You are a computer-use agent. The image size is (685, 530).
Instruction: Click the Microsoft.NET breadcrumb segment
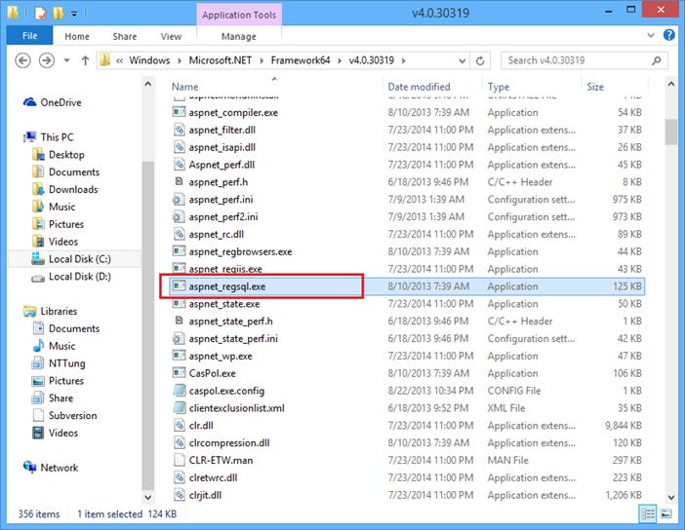pos(221,60)
